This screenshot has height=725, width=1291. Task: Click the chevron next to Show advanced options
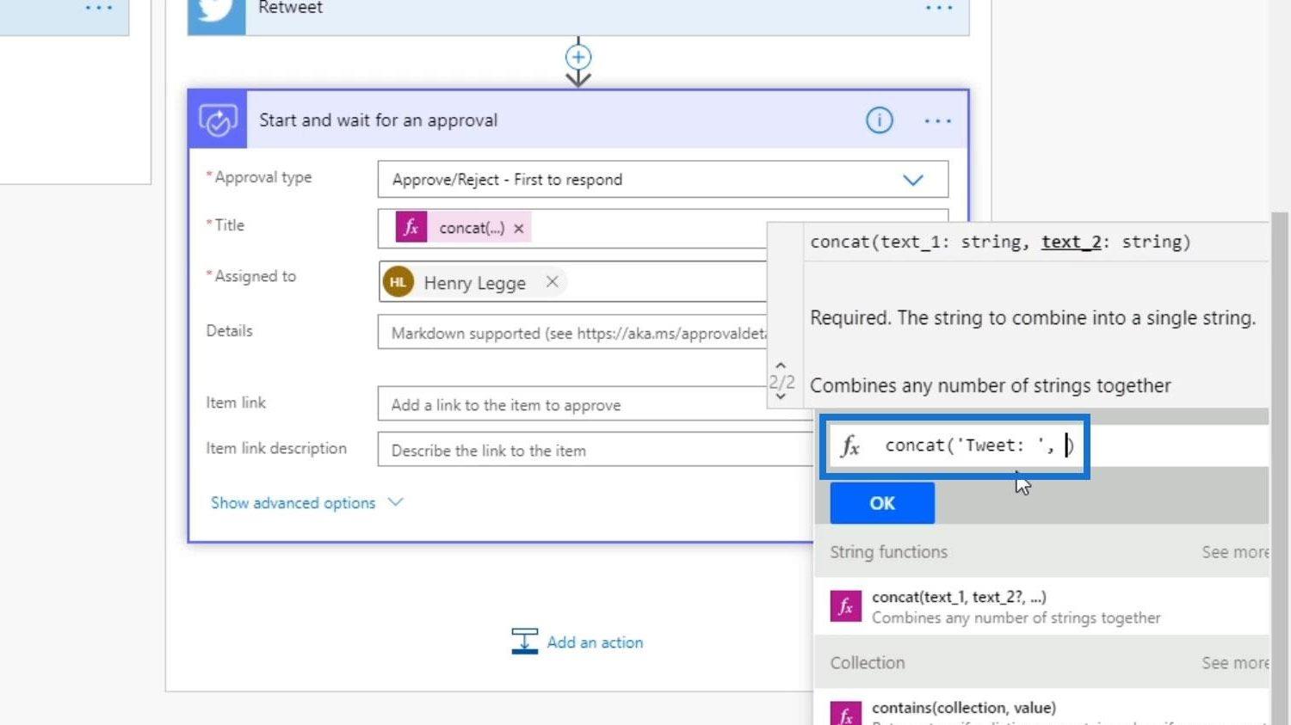tap(395, 502)
